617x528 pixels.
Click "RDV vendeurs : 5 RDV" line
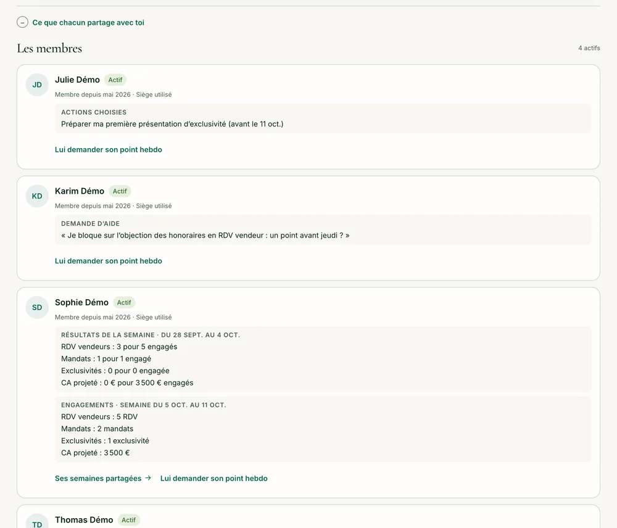click(99, 416)
